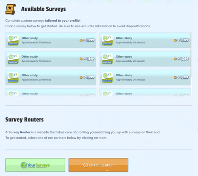Click the 1,399 coin reward on third-row left survey

87,77
